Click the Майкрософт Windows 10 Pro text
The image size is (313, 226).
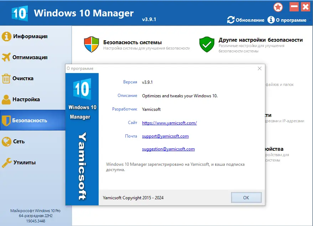click(35, 211)
